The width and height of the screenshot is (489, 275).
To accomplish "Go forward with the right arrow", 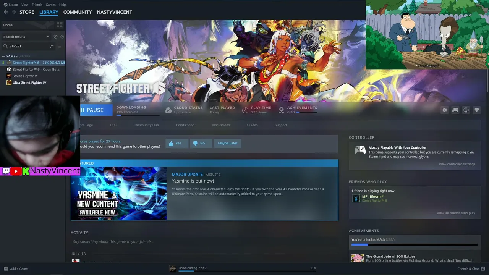I will [x=14, y=12].
